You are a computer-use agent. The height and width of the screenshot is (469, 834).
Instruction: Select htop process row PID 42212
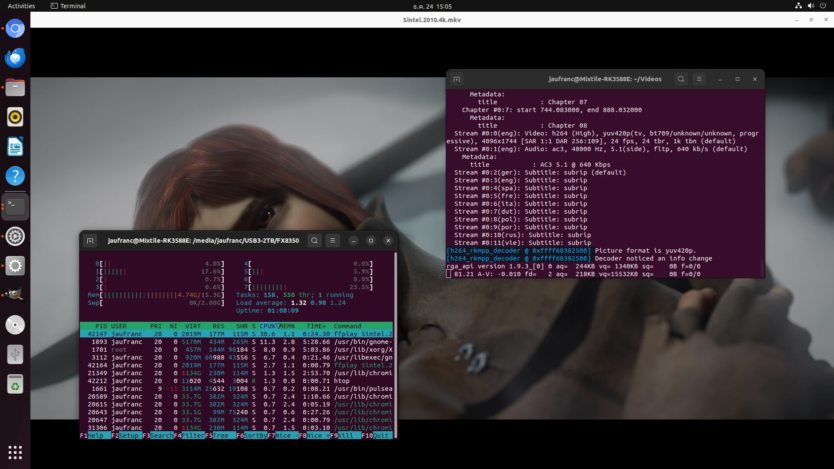point(236,381)
